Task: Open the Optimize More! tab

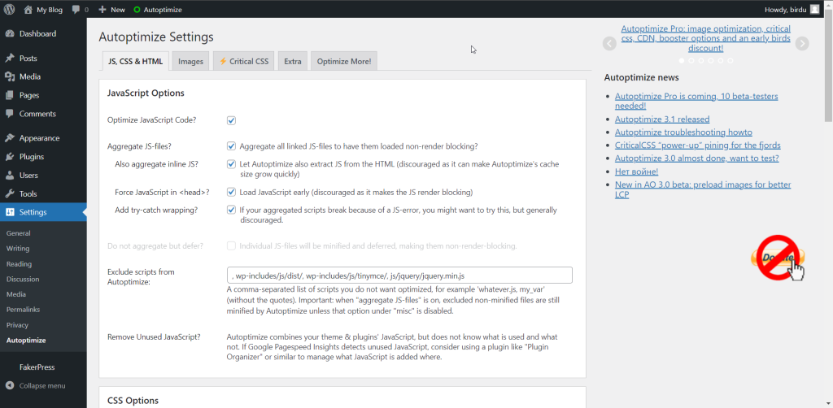Action: pos(344,61)
